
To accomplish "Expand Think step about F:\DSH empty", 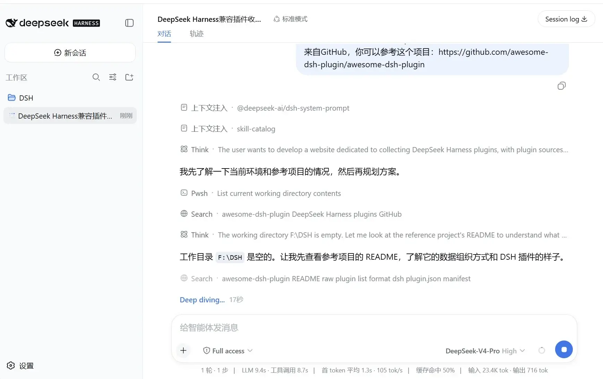I will coord(374,235).
